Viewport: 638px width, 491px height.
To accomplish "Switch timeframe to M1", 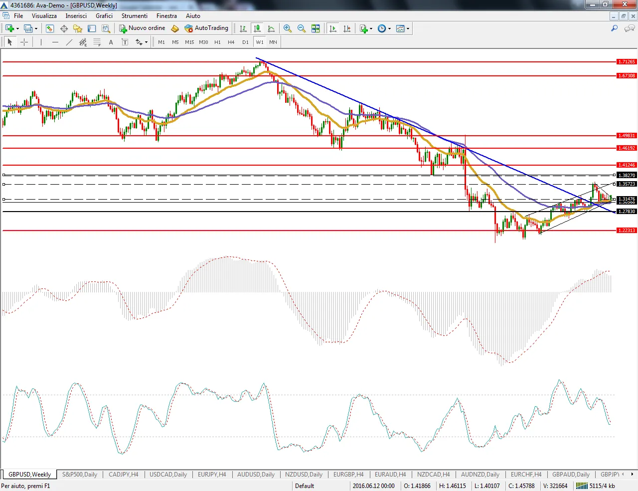I will pos(161,42).
